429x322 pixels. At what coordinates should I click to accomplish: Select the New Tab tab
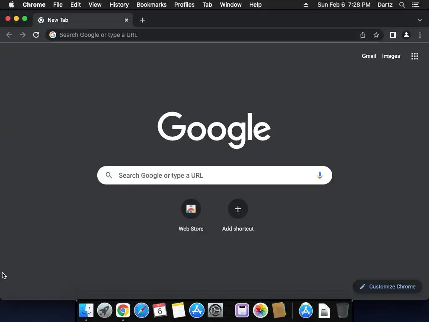83,20
